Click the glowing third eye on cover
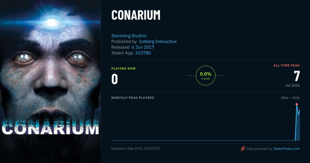Image resolution: width=310 pixels, height=163 pixels. pos(52,23)
